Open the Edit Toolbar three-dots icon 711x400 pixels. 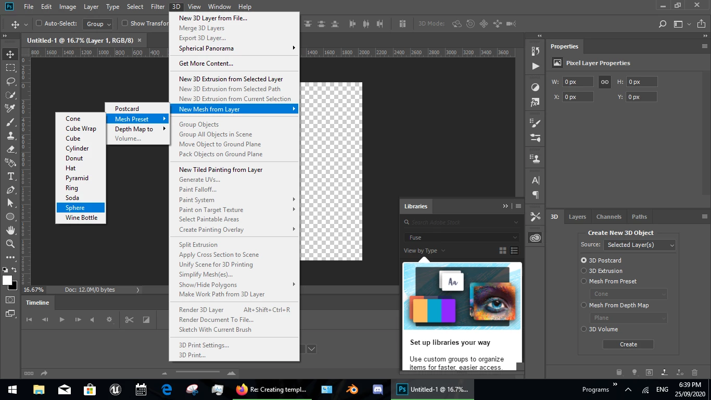click(10, 257)
